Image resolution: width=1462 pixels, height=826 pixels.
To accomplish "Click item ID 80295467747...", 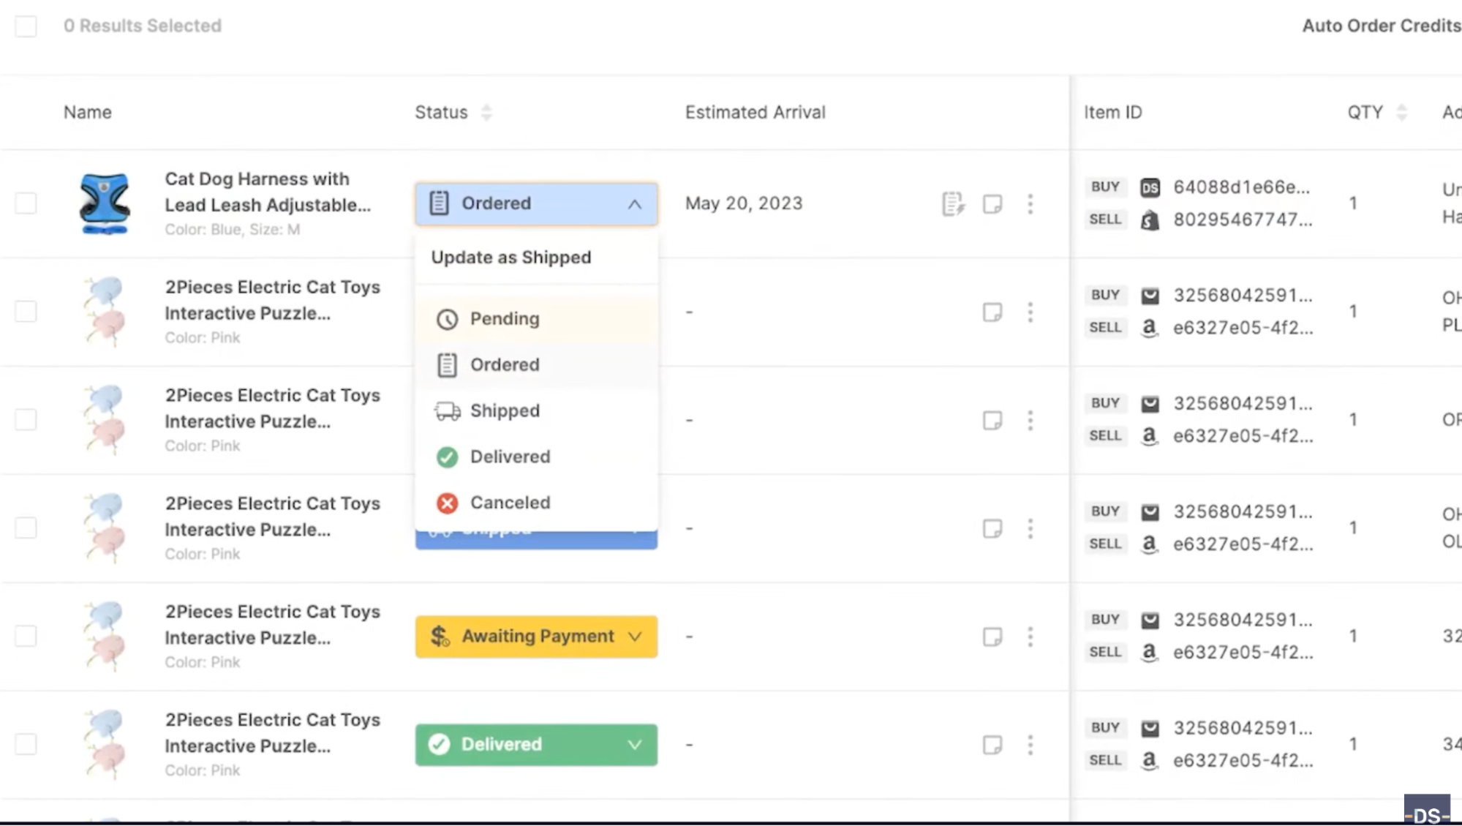I will (x=1243, y=219).
